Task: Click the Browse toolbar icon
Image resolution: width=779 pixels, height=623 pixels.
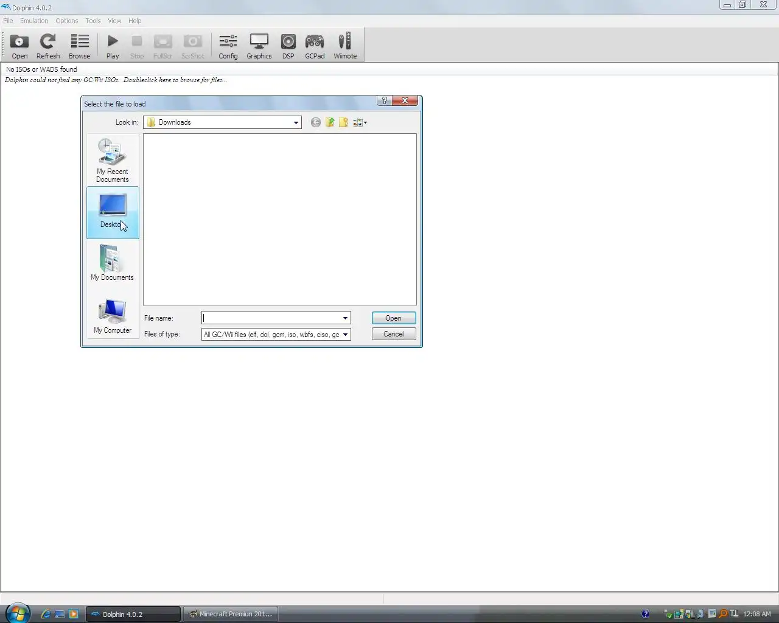Action: (79, 46)
